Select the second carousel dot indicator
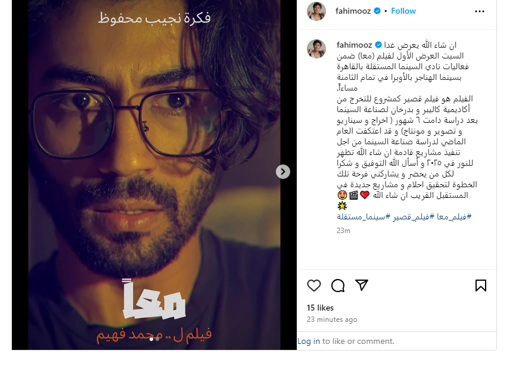 (157, 339)
